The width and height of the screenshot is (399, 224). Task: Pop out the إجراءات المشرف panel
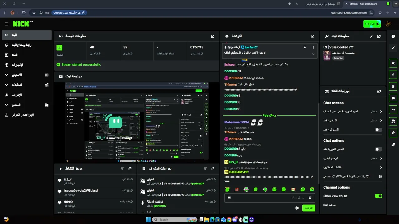point(213,169)
